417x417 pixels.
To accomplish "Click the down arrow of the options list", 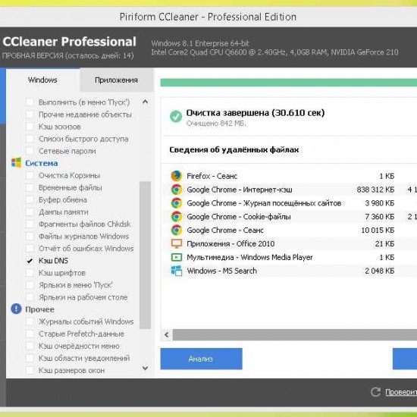I will point(146,368).
